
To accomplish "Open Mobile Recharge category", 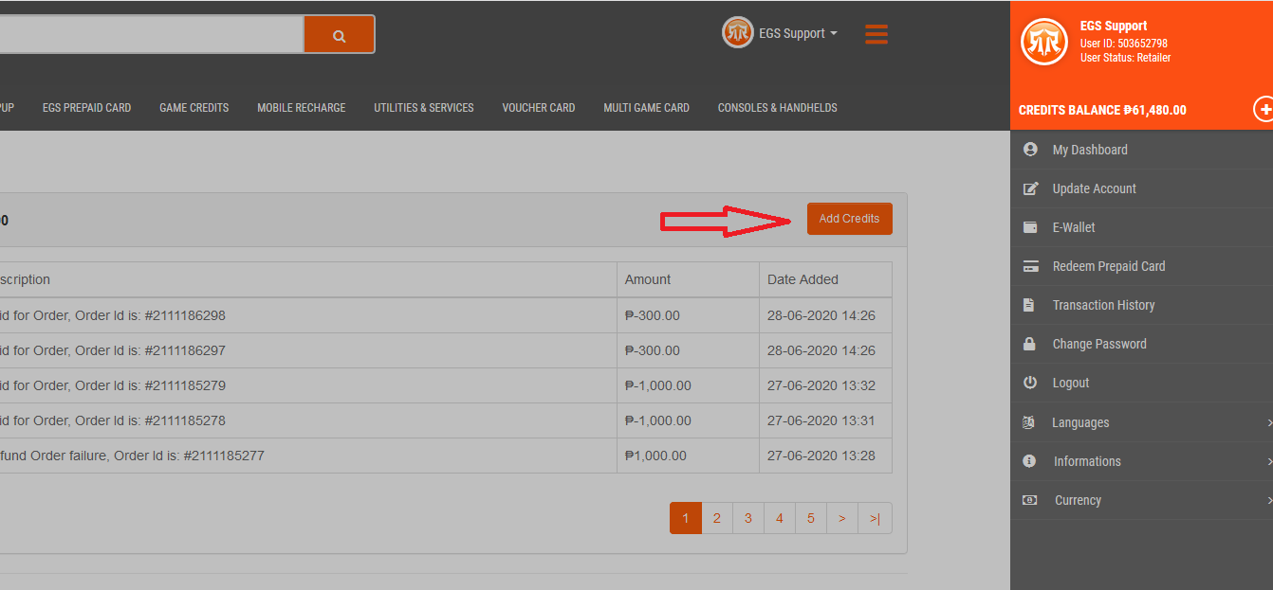I will [301, 108].
